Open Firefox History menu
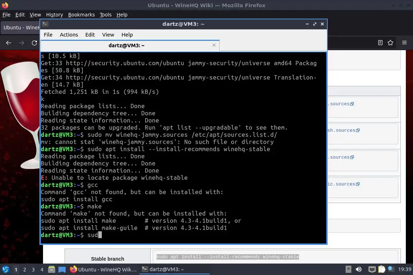 [54, 15]
